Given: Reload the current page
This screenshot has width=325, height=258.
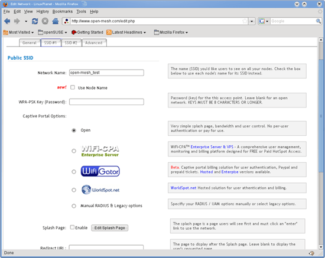Looking at the screenshot, I should pos(35,21).
